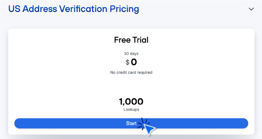Click the downward chevron beside the pricing heading

251,9
